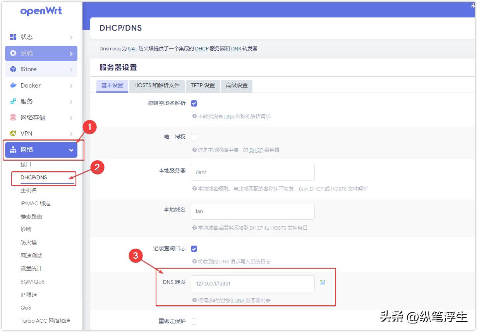This screenshot has height=332, width=477.
Task: Click inside the DNS 转发 input field
Action: pyautogui.click(x=252, y=284)
